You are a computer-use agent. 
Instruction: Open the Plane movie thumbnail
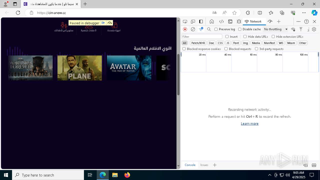pyautogui.click(x=80, y=68)
